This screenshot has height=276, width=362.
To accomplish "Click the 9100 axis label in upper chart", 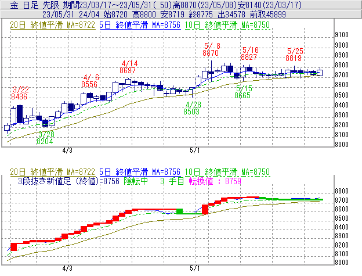I will coord(342,35).
